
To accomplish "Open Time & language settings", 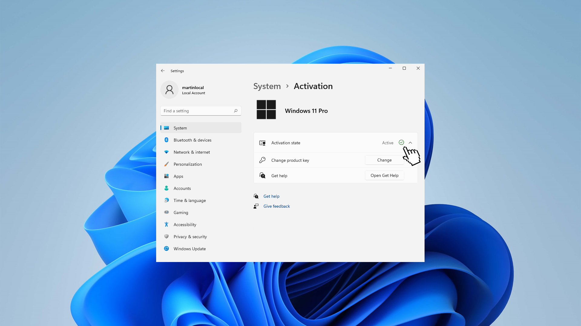I will [x=189, y=200].
